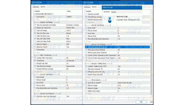
Task: Switch to Common tab in left dialog
Action: 36,7
